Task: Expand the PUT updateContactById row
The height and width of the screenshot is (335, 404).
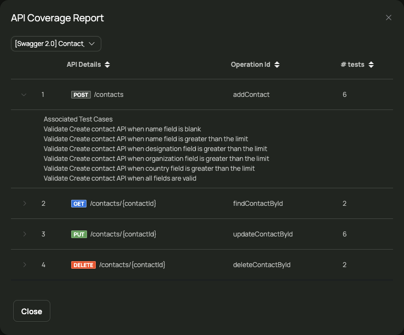Action: pyautogui.click(x=25, y=234)
